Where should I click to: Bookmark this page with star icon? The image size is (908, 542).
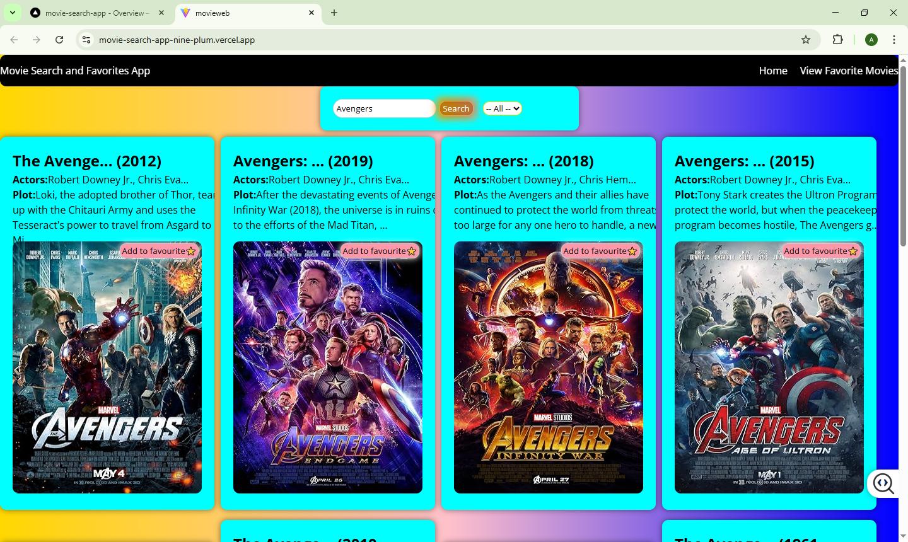point(806,40)
